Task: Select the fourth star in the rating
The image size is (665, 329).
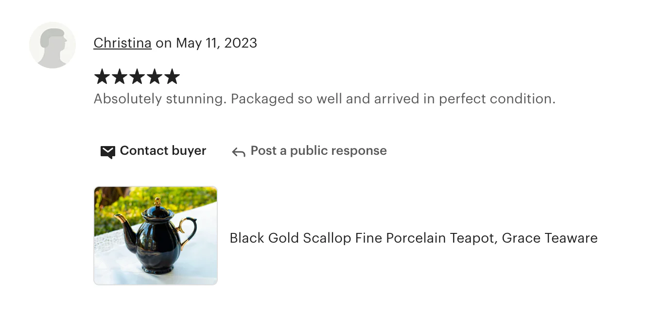Action: click(154, 76)
